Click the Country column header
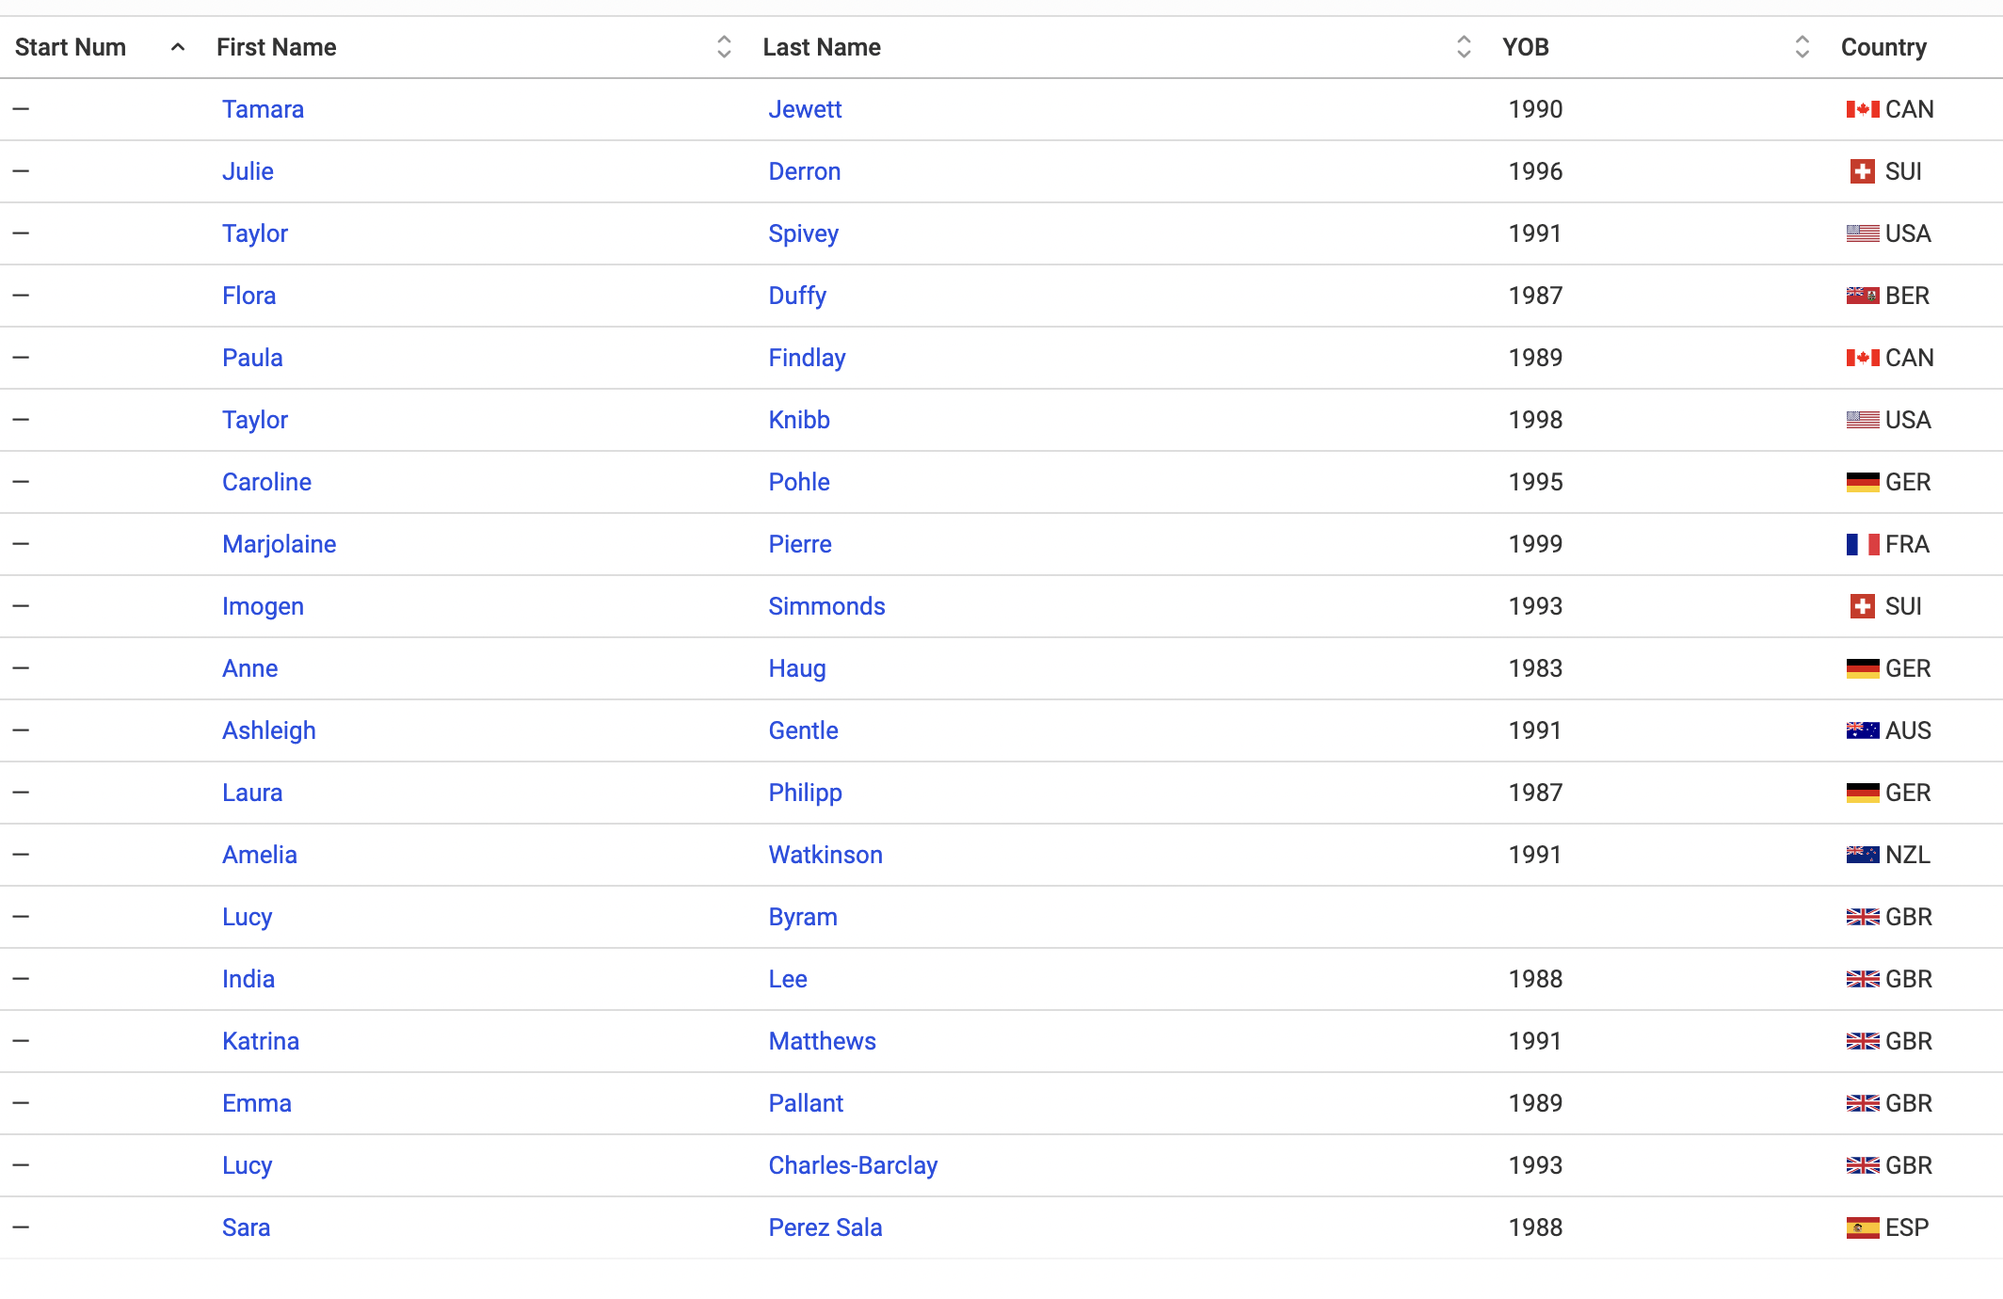2003x1299 pixels. pos(1883,47)
